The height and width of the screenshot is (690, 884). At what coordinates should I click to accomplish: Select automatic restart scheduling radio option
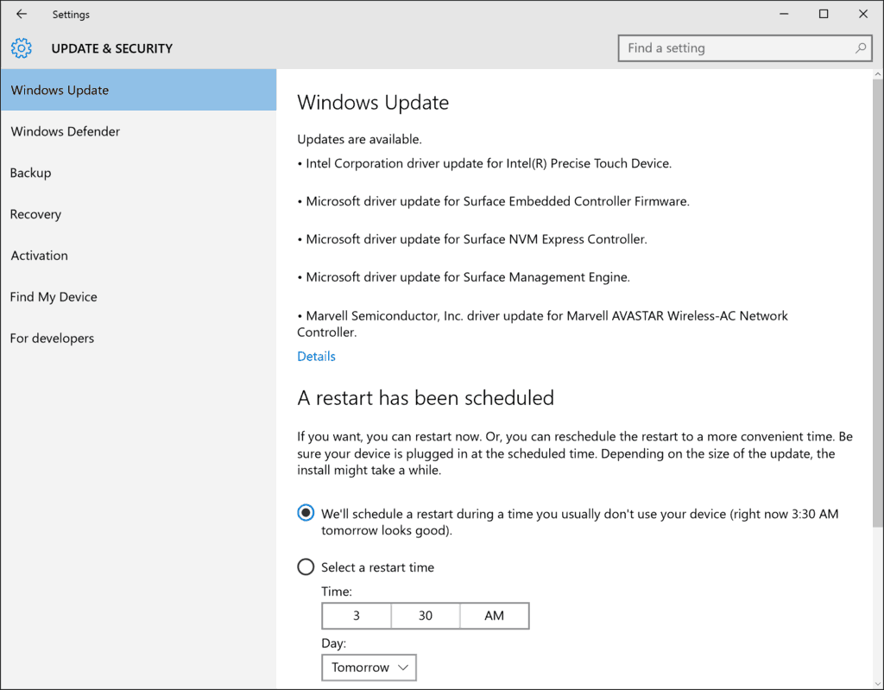coord(306,513)
